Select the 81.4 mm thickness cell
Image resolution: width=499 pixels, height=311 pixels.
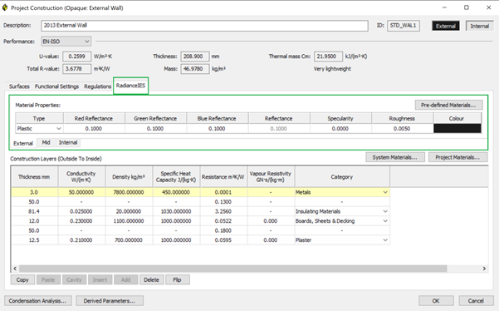34,211
